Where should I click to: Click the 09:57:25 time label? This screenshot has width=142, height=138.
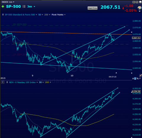pos(112,77)
